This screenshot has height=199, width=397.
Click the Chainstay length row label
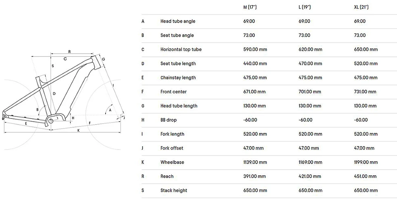(x=178, y=78)
